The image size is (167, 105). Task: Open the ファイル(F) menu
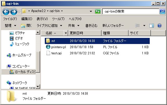(10, 19)
